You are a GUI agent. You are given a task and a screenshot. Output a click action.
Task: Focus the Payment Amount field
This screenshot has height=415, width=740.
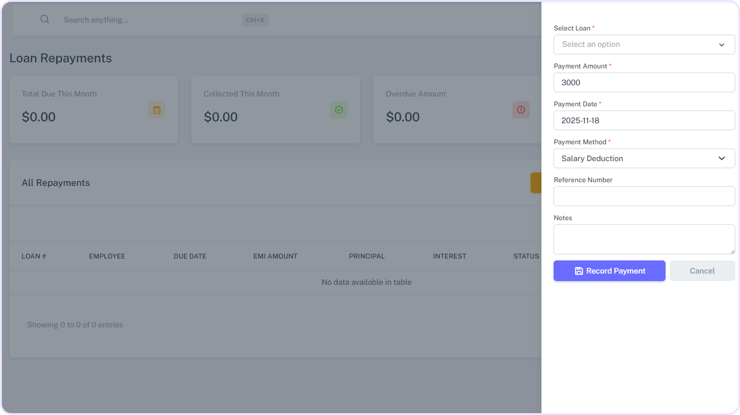coord(644,82)
